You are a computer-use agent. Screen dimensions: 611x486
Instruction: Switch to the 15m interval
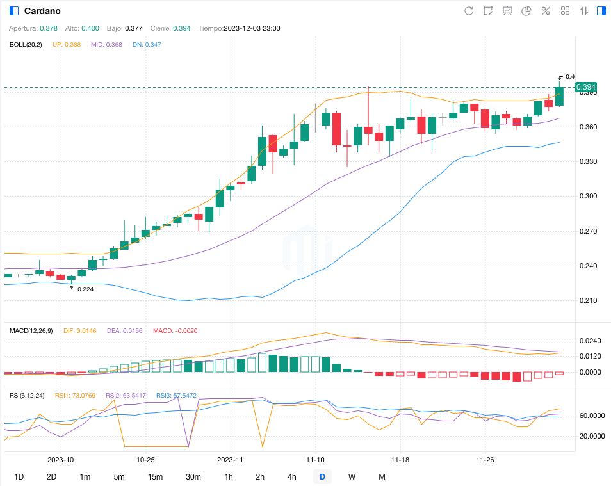155,476
